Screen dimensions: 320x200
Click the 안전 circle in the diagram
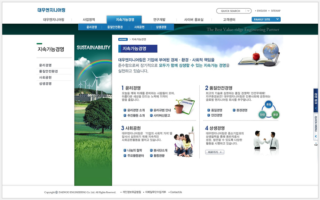click(262, 114)
